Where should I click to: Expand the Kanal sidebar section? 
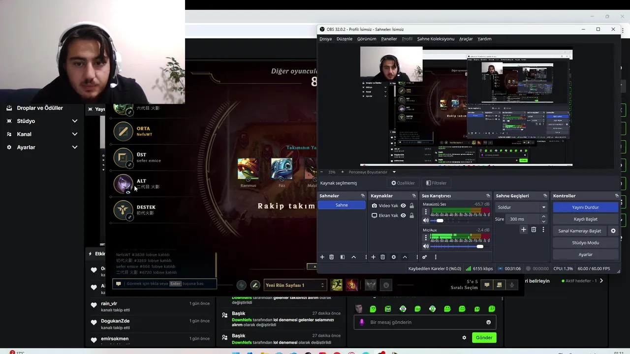click(x=75, y=134)
